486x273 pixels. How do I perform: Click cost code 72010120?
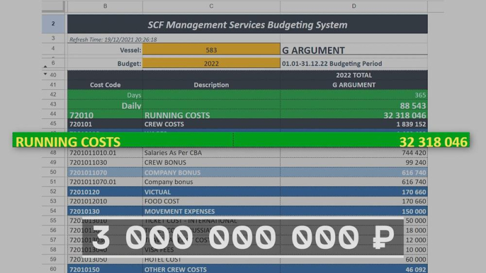(x=84, y=192)
